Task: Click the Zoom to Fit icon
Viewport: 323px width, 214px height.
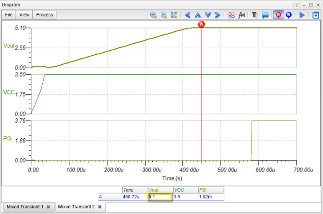Action: pyautogui.click(x=174, y=15)
